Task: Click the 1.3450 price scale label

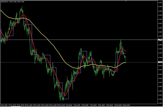Action: [160, 45]
